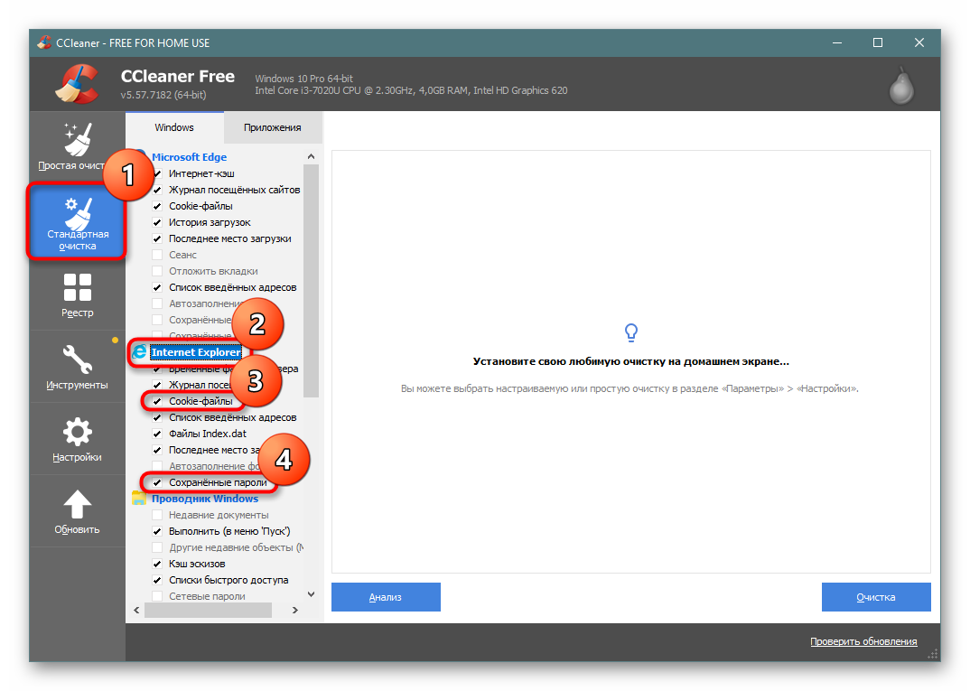970x691 pixels.
Task: Click Internet Explorer browser icon
Action: [x=140, y=351]
